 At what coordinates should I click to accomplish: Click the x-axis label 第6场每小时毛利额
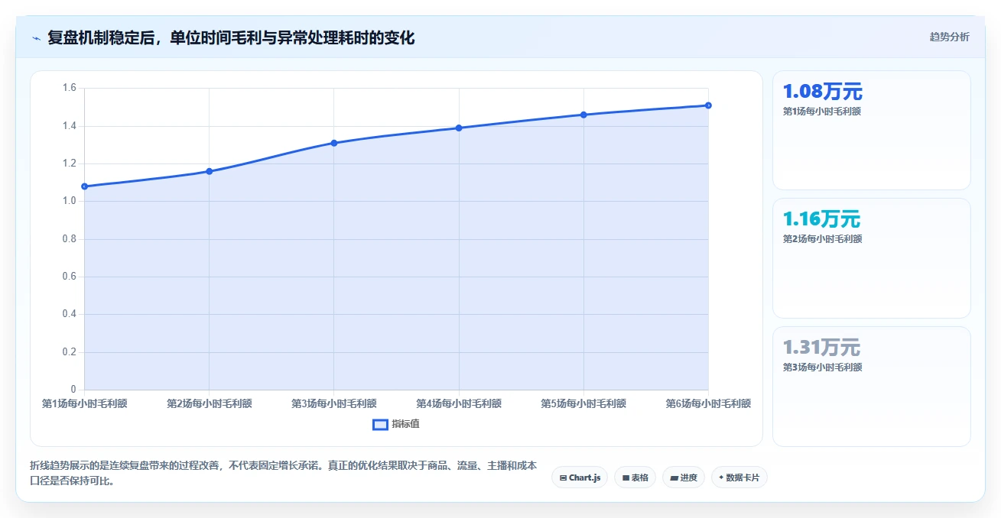click(x=708, y=403)
